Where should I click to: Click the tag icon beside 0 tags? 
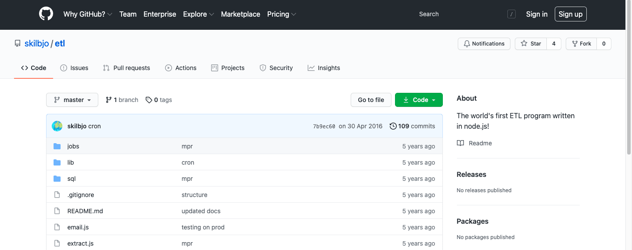click(x=149, y=100)
